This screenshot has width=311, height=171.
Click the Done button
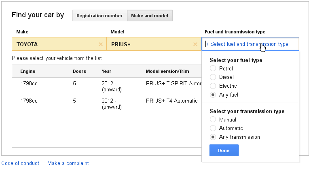224,150
